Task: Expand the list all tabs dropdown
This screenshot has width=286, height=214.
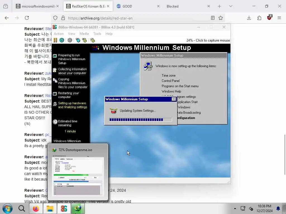Action: click(x=230, y=6)
